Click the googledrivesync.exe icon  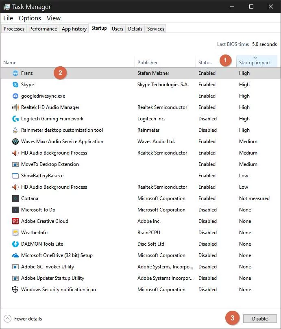pos(15,96)
